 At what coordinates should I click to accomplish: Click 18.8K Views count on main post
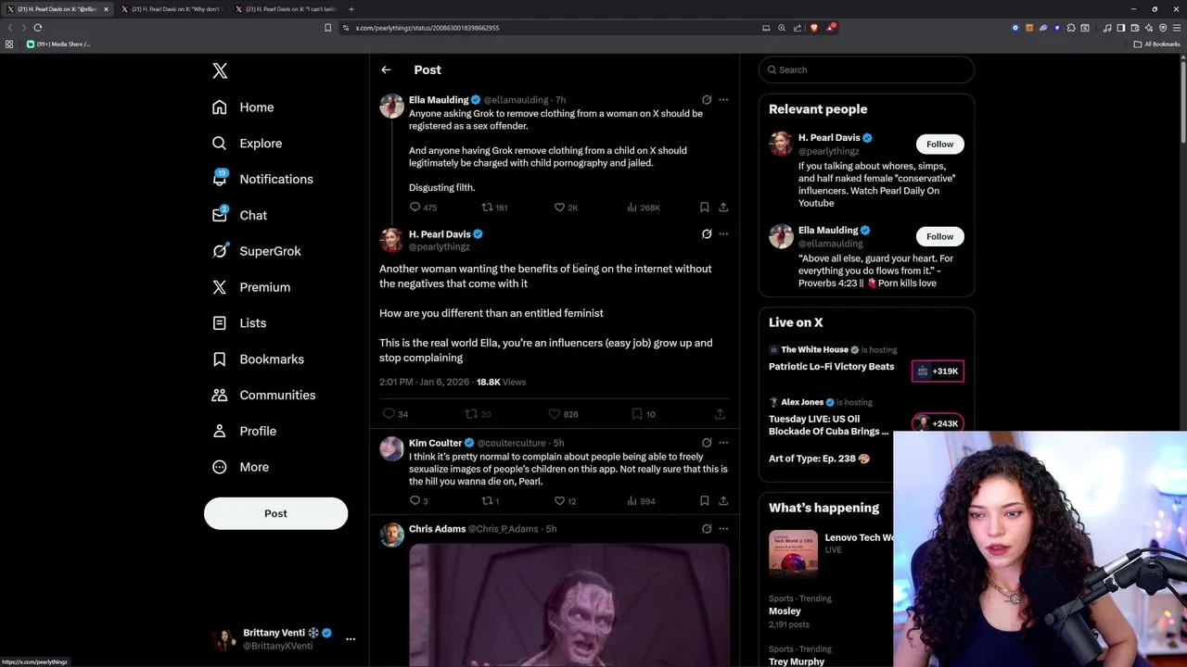pos(501,382)
